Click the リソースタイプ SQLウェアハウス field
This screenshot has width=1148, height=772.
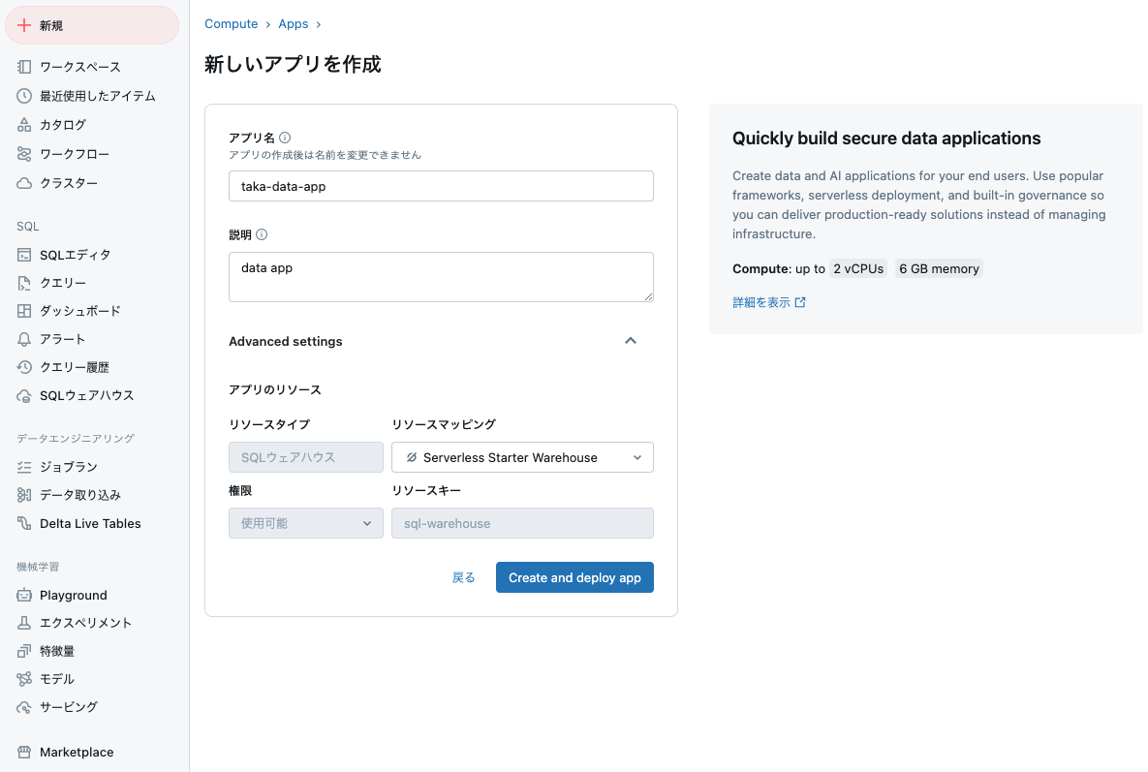tap(306, 457)
